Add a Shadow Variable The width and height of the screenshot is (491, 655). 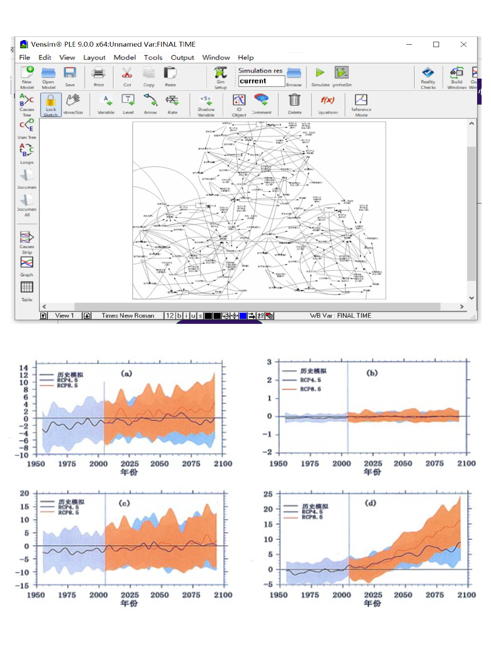pyautogui.click(x=206, y=105)
